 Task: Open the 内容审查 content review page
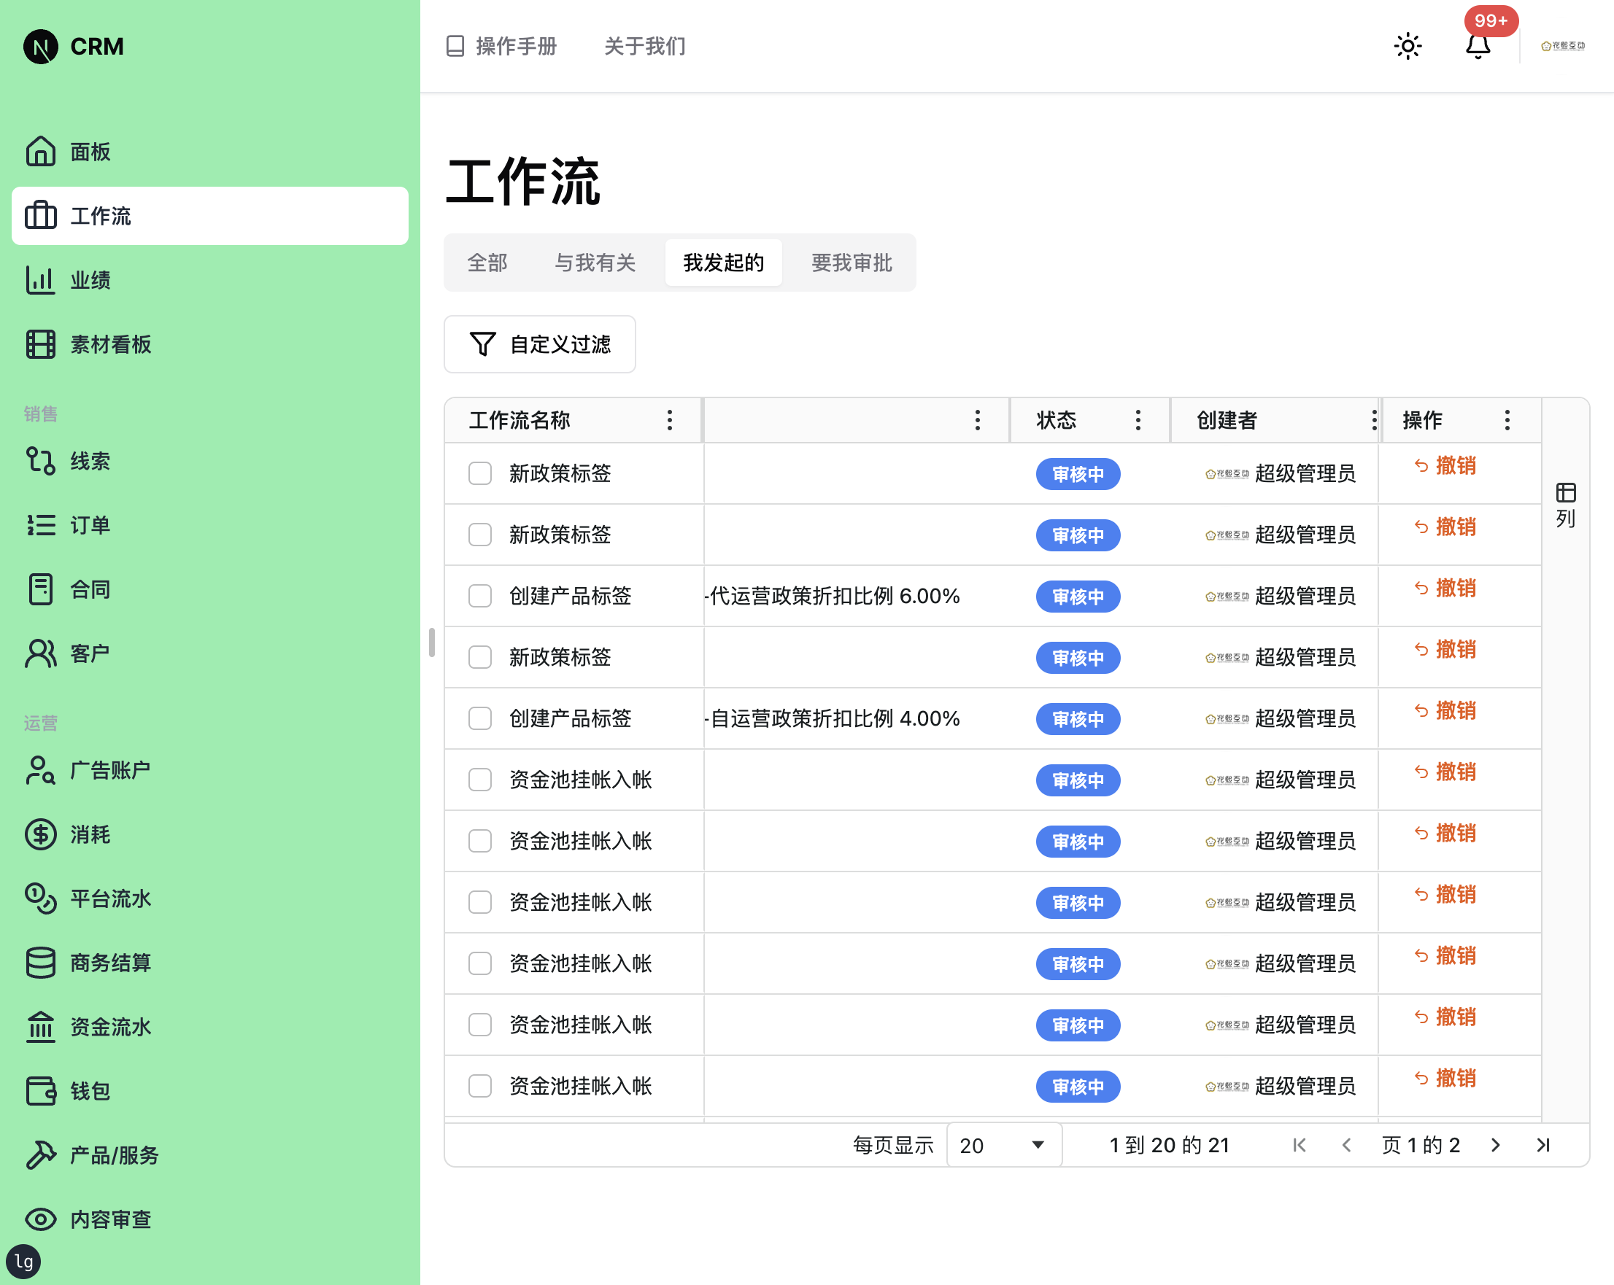[112, 1219]
